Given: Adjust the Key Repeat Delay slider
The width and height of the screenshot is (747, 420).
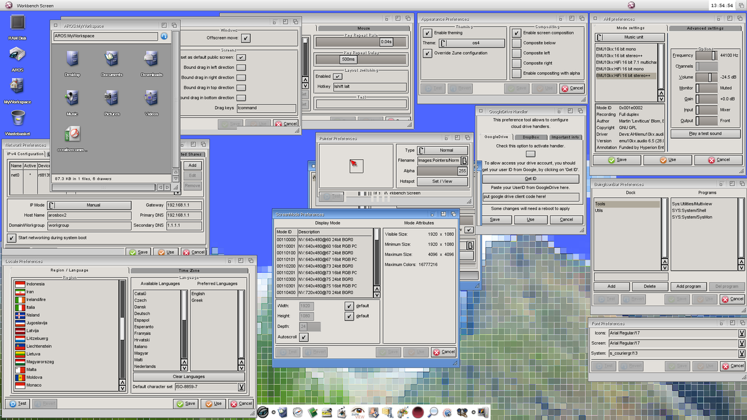Looking at the screenshot, I should pos(361,59).
